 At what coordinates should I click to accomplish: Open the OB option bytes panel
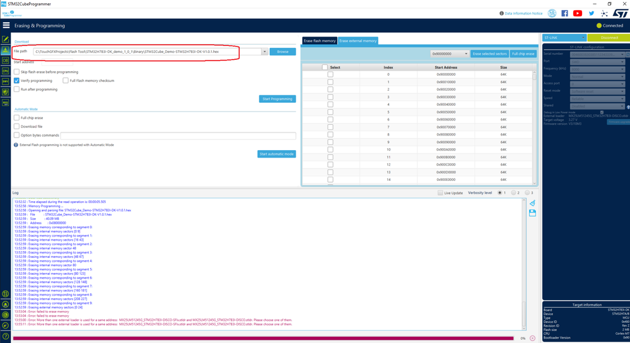point(5,61)
